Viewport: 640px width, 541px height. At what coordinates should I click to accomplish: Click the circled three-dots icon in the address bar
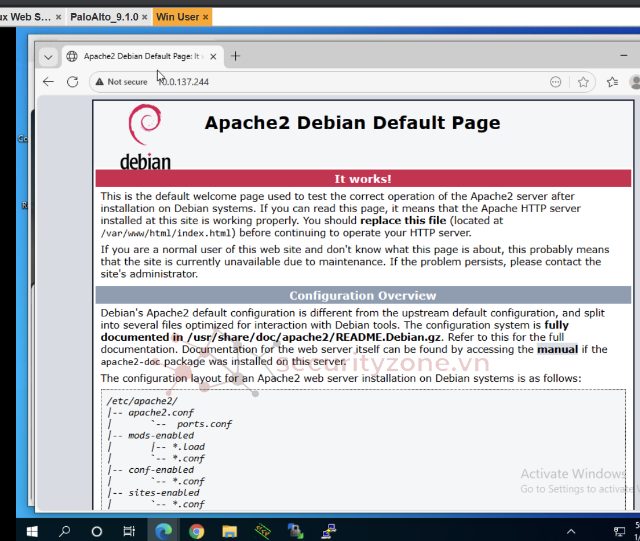556,82
